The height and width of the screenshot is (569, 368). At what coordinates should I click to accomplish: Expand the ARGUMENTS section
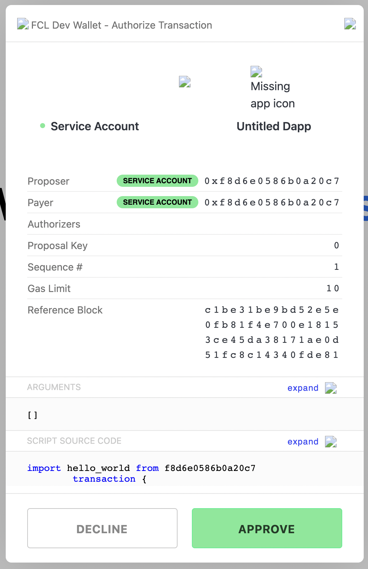(302, 388)
